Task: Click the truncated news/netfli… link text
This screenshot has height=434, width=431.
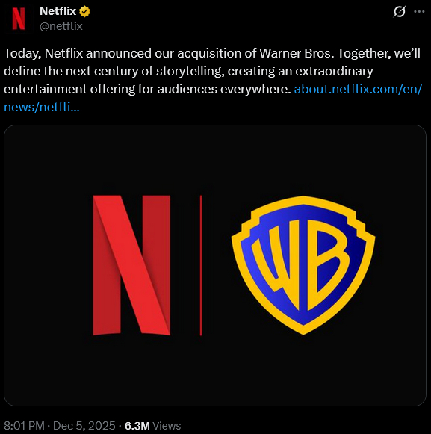Action: click(x=42, y=107)
